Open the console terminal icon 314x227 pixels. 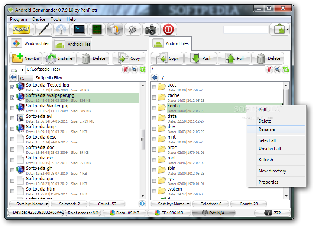point(79,29)
